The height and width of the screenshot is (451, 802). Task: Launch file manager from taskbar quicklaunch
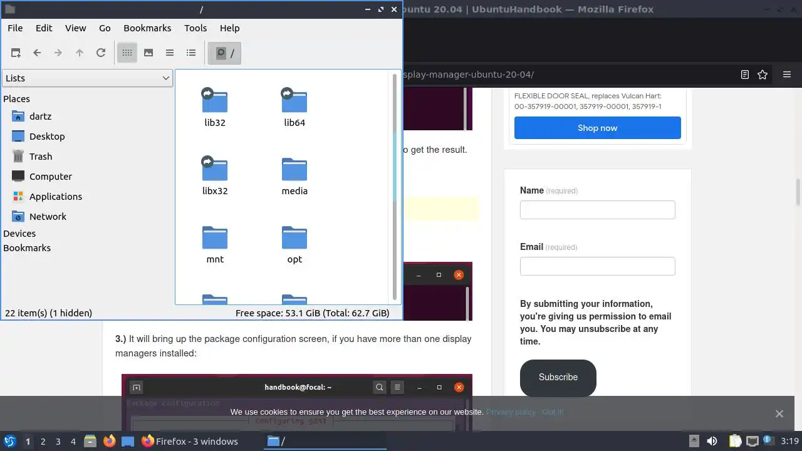click(90, 442)
